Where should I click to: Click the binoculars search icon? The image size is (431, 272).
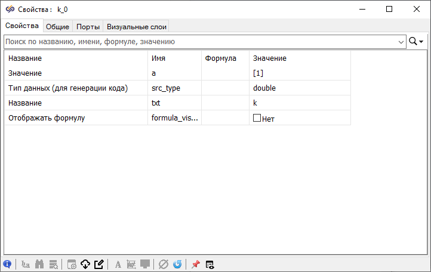click(x=40, y=264)
